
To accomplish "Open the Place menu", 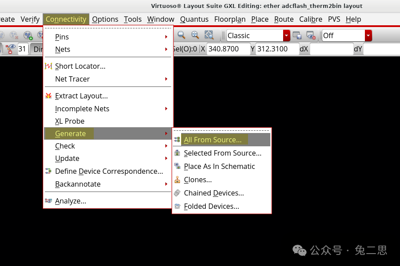I will pyautogui.click(x=260, y=20).
